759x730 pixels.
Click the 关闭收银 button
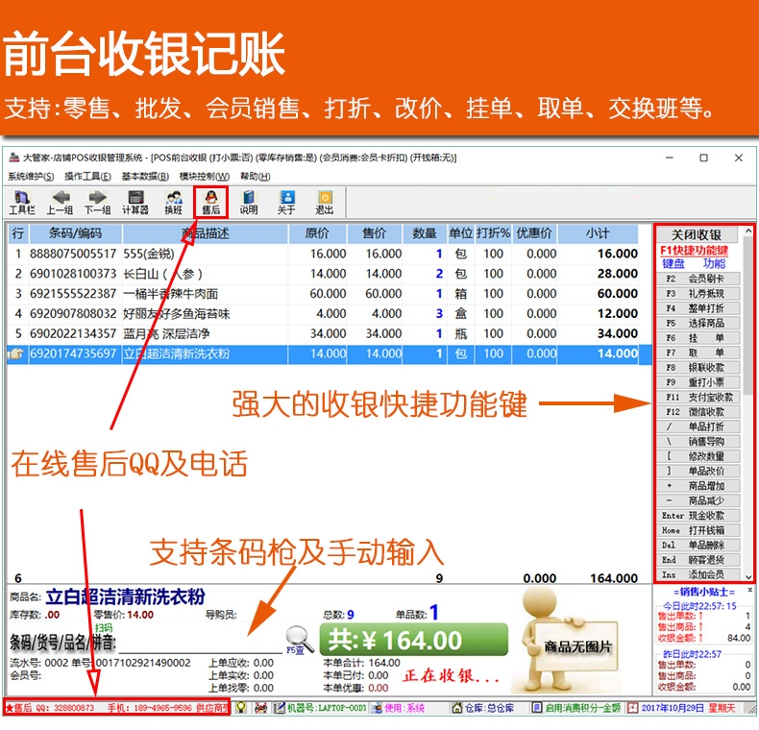coord(697,234)
